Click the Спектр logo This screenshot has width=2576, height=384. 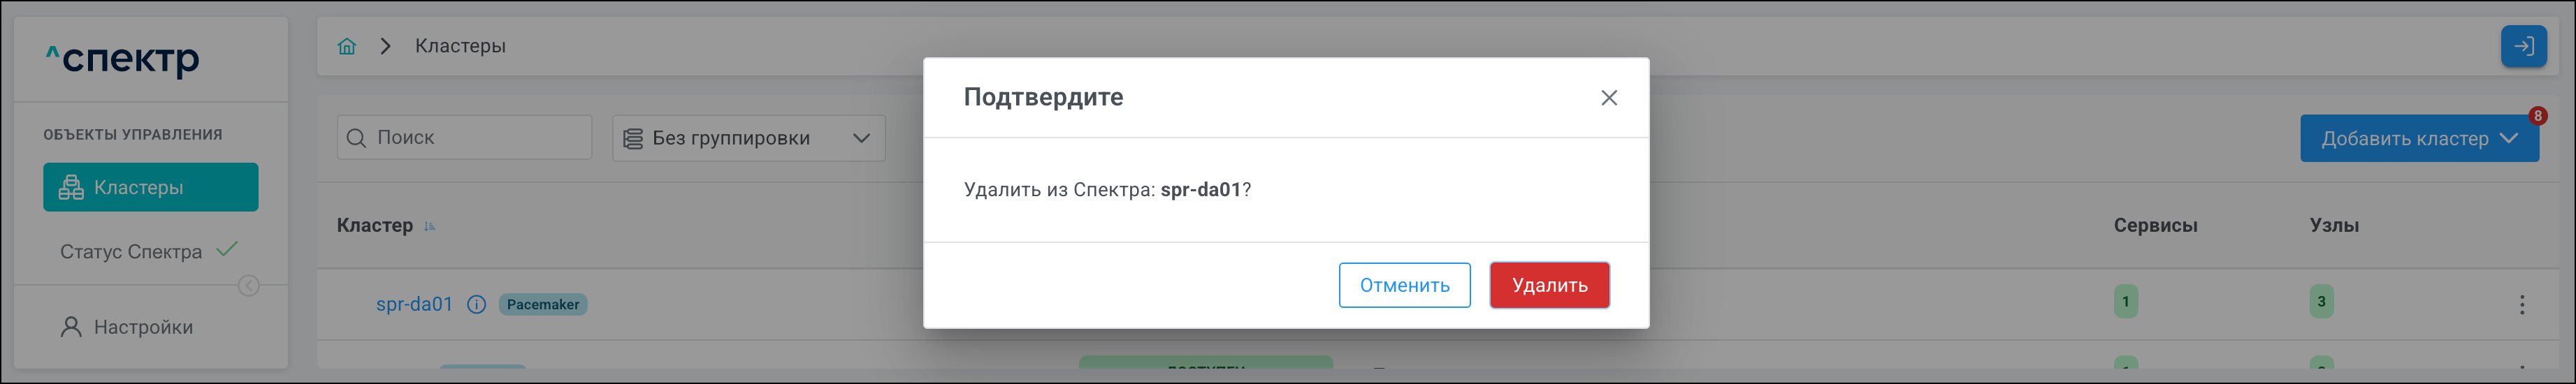click(123, 60)
